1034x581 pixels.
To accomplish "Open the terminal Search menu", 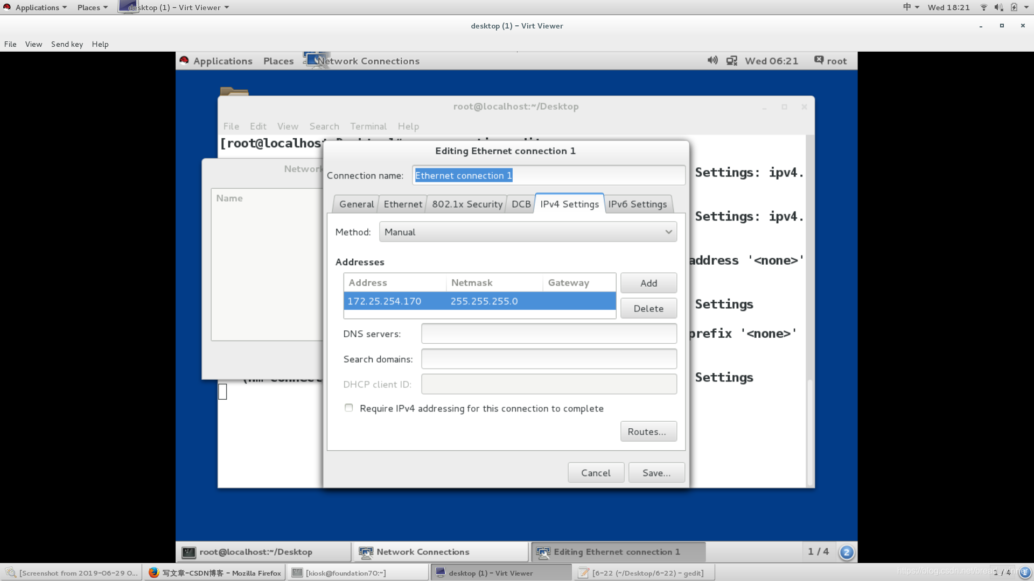I will pyautogui.click(x=324, y=126).
